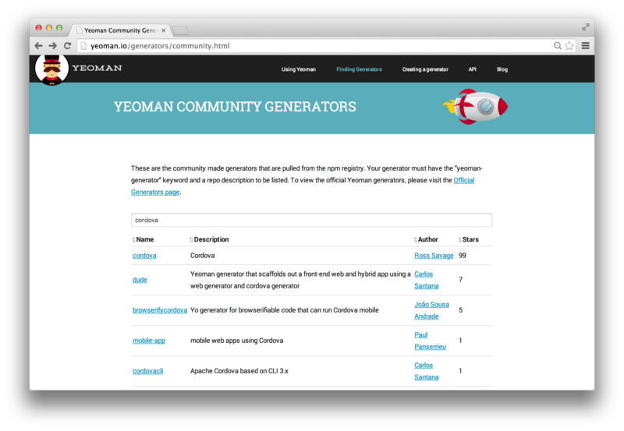
Task: Click the YEOMAN wordmark in header
Action: (x=97, y=68)
